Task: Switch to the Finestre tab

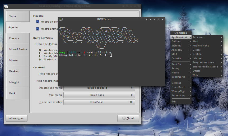Action: coord(18,38)
